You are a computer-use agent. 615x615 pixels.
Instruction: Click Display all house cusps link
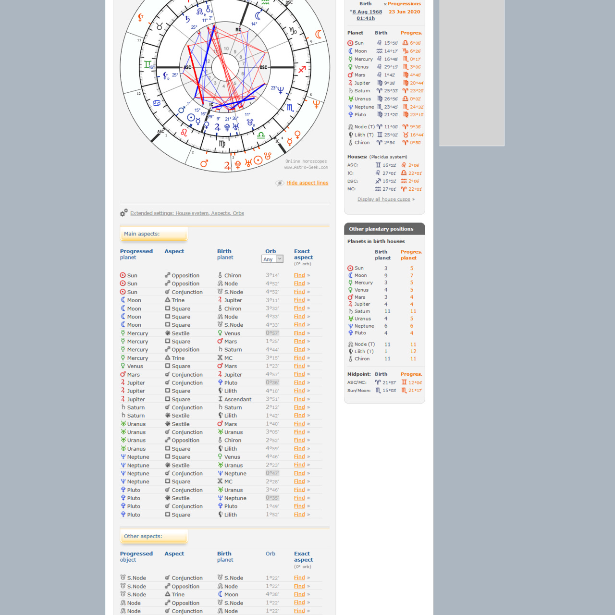point(384,199)
